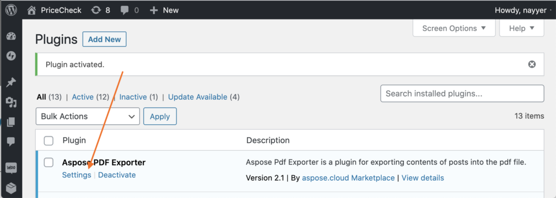Open the WordPress logo menu
Screen dimensions: 556x198
pyautogui.click(x=11, y=10)
